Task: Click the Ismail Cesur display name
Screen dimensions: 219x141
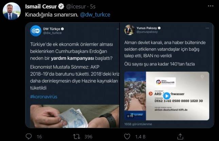Action: (x=41, y=6)
